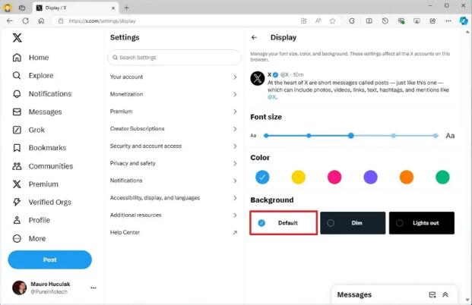Open browser extensions icon

(x=352, y=20)
